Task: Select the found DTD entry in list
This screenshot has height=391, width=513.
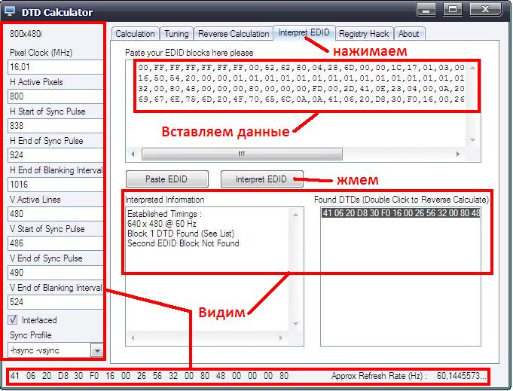Action: pyautogui.click(x=401, y=213)
